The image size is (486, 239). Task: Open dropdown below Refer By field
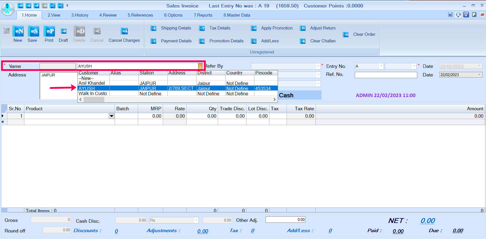click(318, 75)
